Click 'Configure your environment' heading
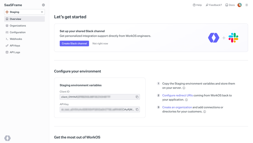This screenshot has width=253, height=143. pos(77,71)
